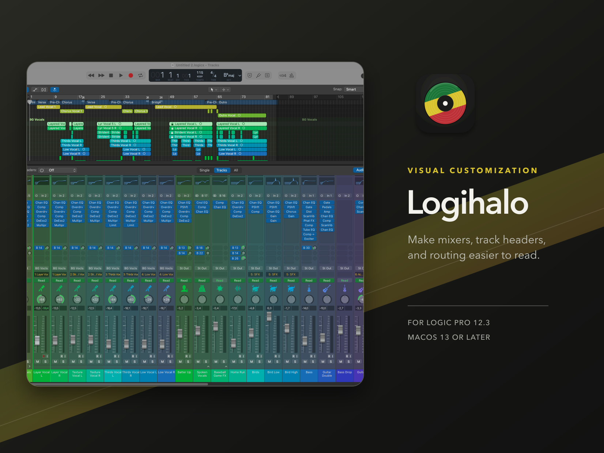
Task: Open Read automation mode on Batter Up
Action: click(184, 281)
